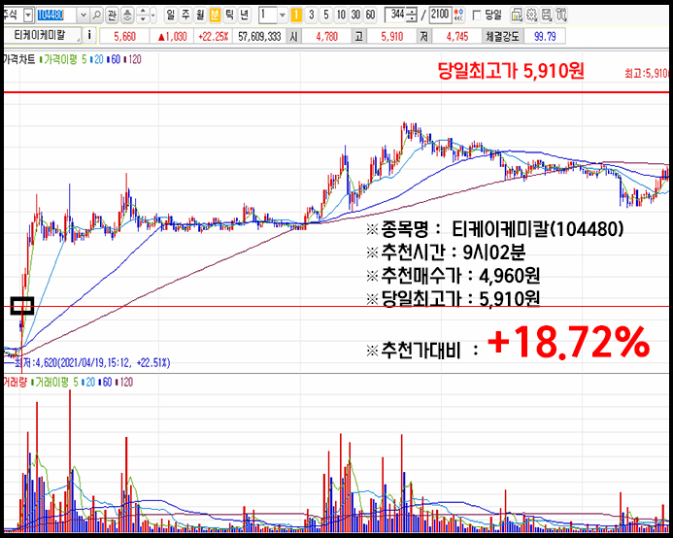Image resolution: width=673 pixels, height=538 pixels.
Task: Select the 주 weekly chart period
Action: (x=185, y=16)
